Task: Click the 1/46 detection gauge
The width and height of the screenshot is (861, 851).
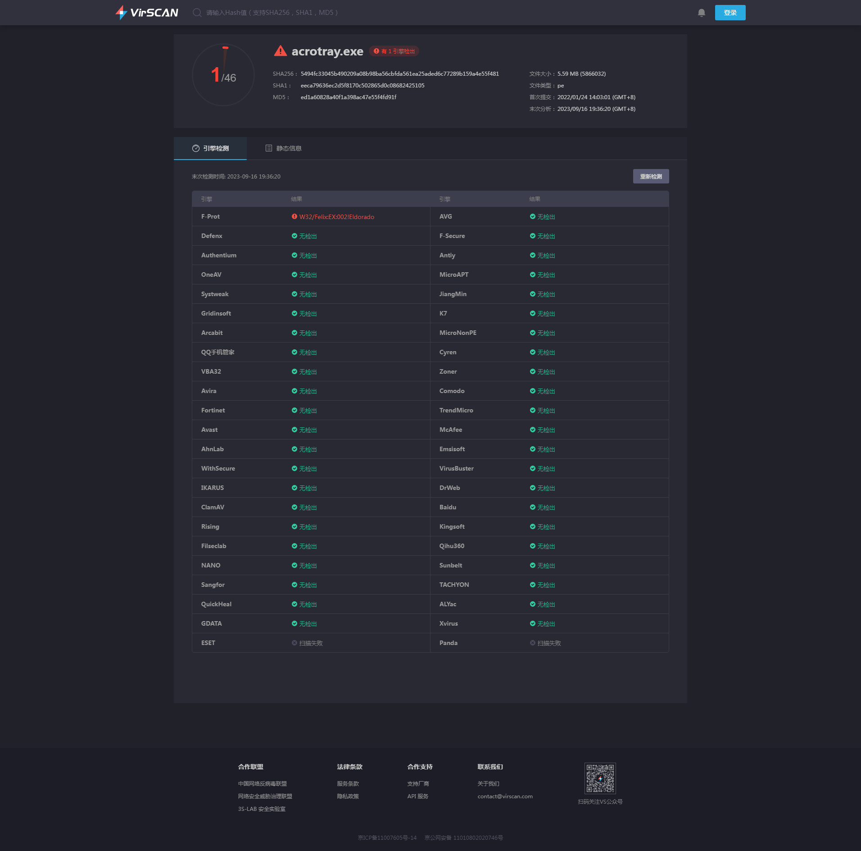Action: 223,75
